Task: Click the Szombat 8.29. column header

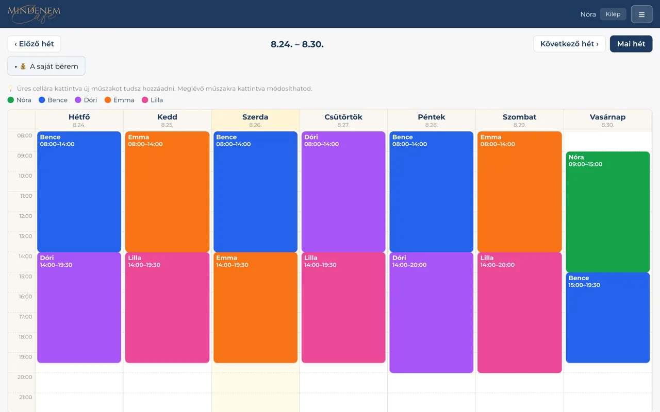Action: click(520, 121)
